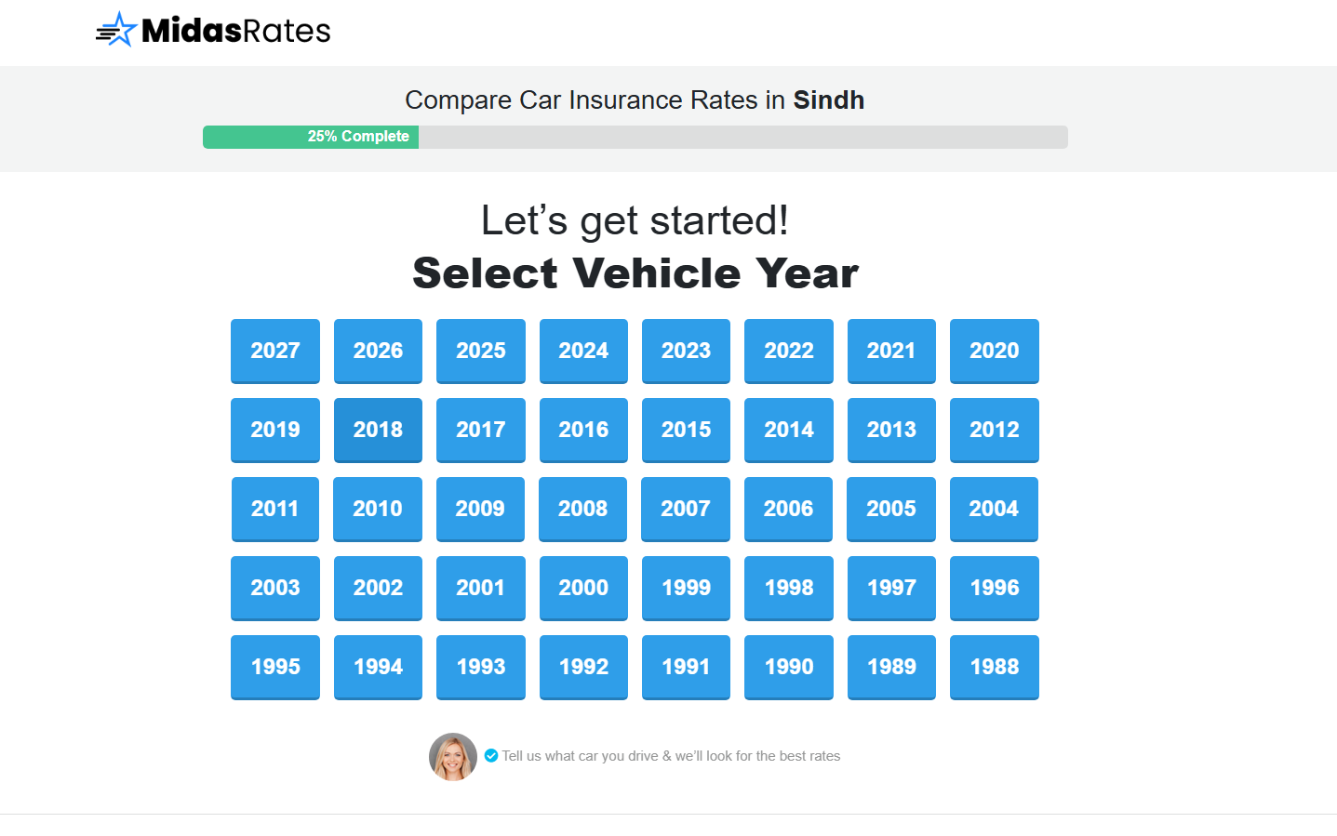Click the MidasRates star logo icon
1337x836 pixels.
pyautogui.click(x=117, y=30)
